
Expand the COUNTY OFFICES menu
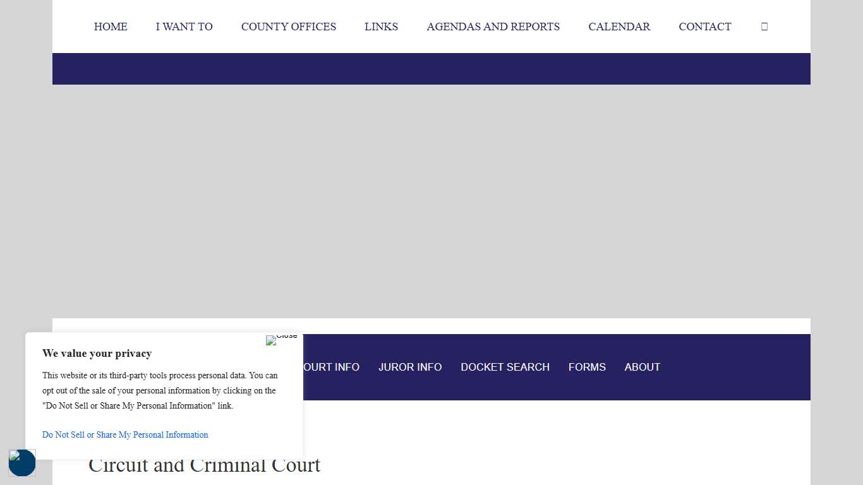pyautogui.click(x=288, y=27)
